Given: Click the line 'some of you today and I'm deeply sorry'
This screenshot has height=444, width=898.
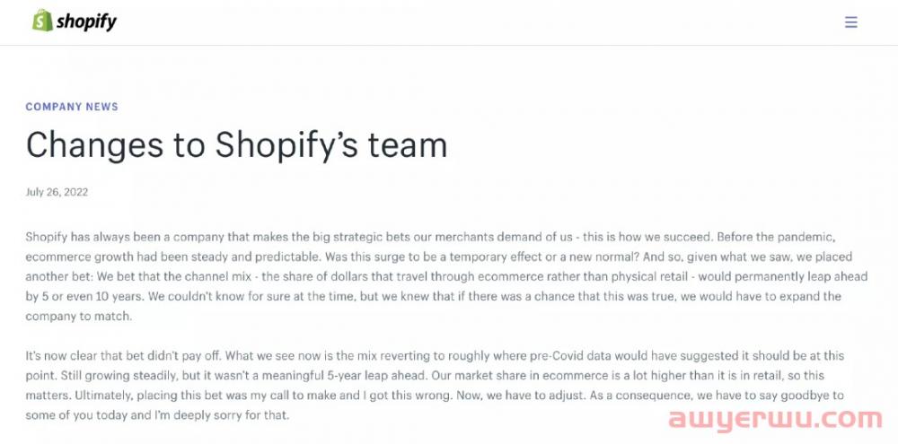Looking at the screenshot, I should coord(157,415).
